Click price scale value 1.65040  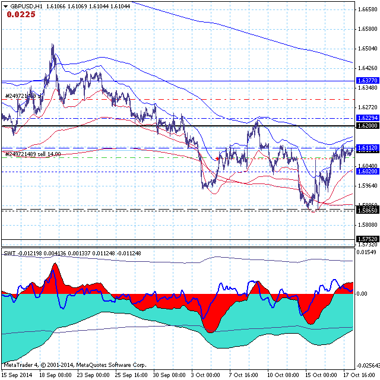point(368,49)
